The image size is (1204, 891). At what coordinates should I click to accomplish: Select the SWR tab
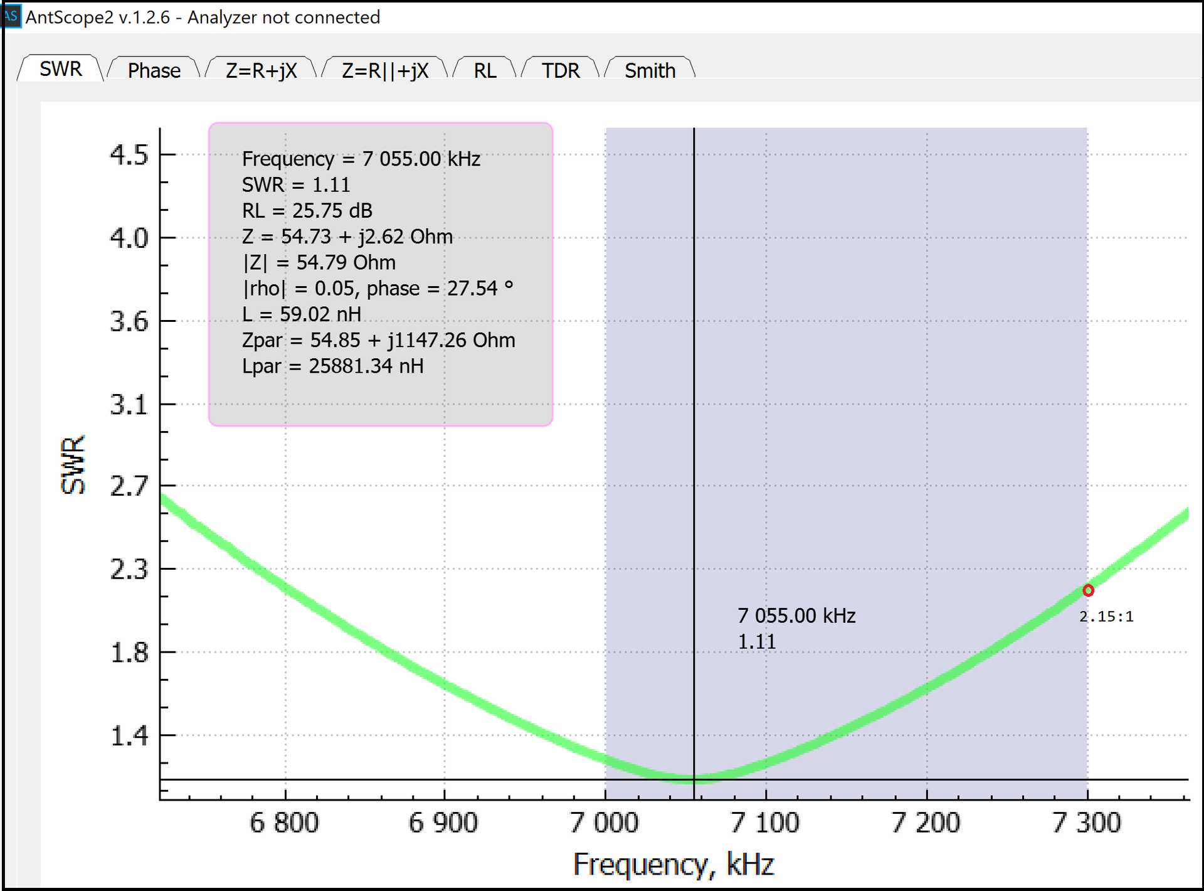pyautogui.click(x=60, y=69)
